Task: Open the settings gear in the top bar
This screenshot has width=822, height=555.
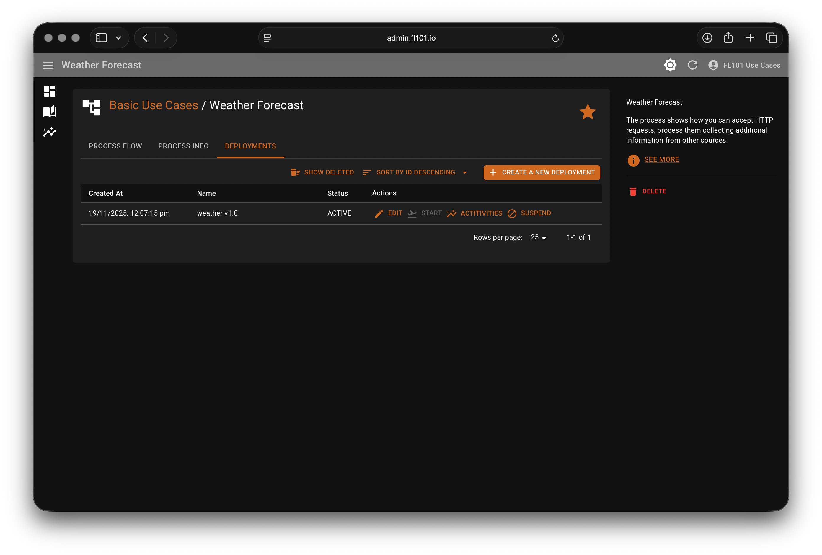Action: [670, 65]
